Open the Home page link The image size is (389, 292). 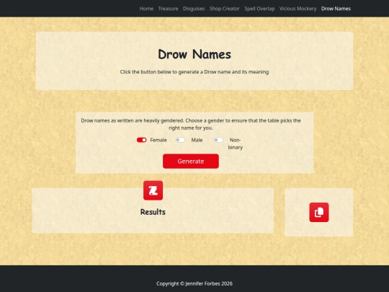146,9
